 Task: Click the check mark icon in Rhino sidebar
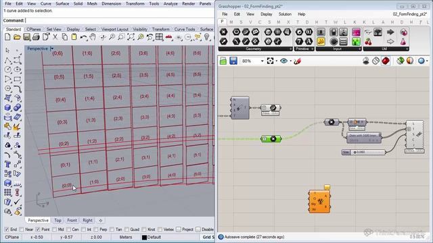[17, 202]
